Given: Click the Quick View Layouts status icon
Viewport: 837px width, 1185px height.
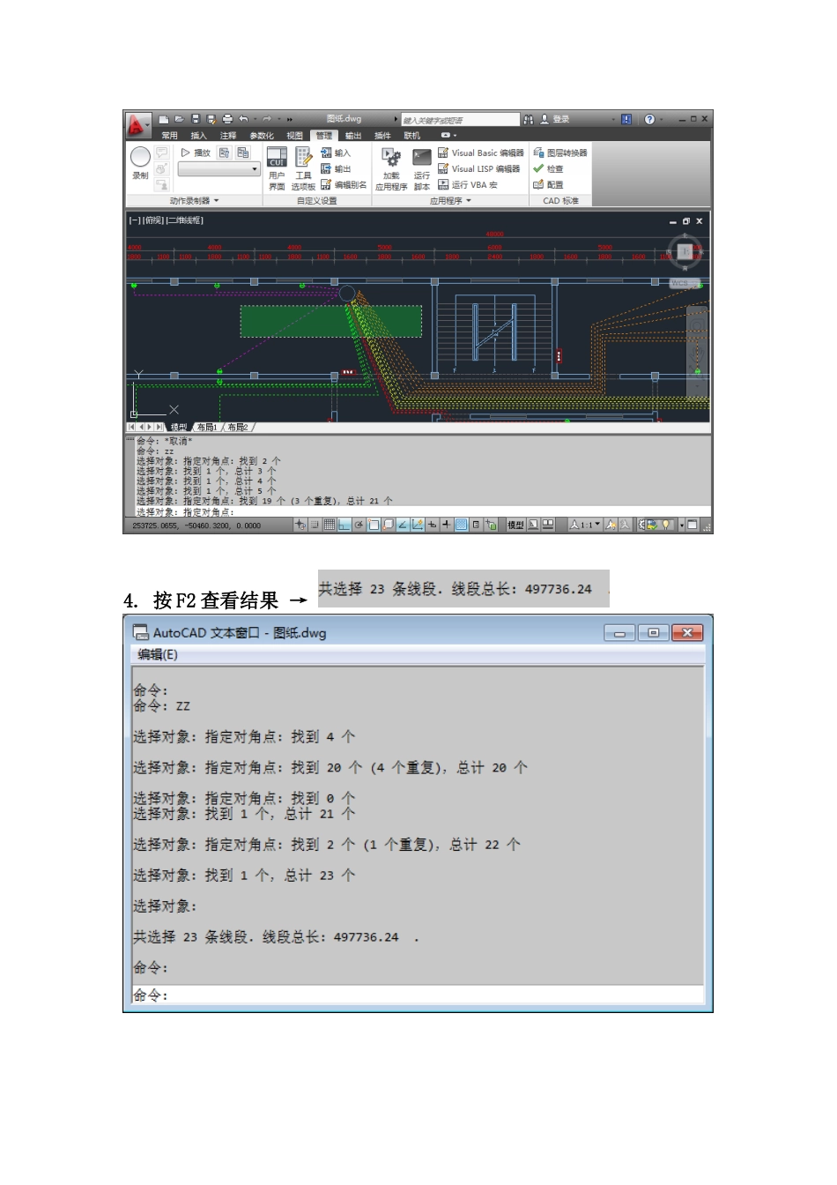Looking at the screenshot, I should point(533,525).
